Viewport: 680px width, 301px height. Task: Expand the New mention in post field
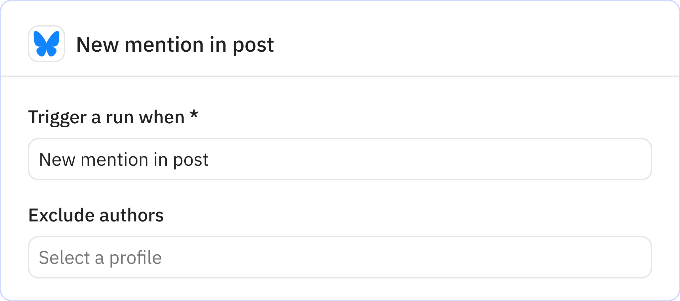(340, 159)
